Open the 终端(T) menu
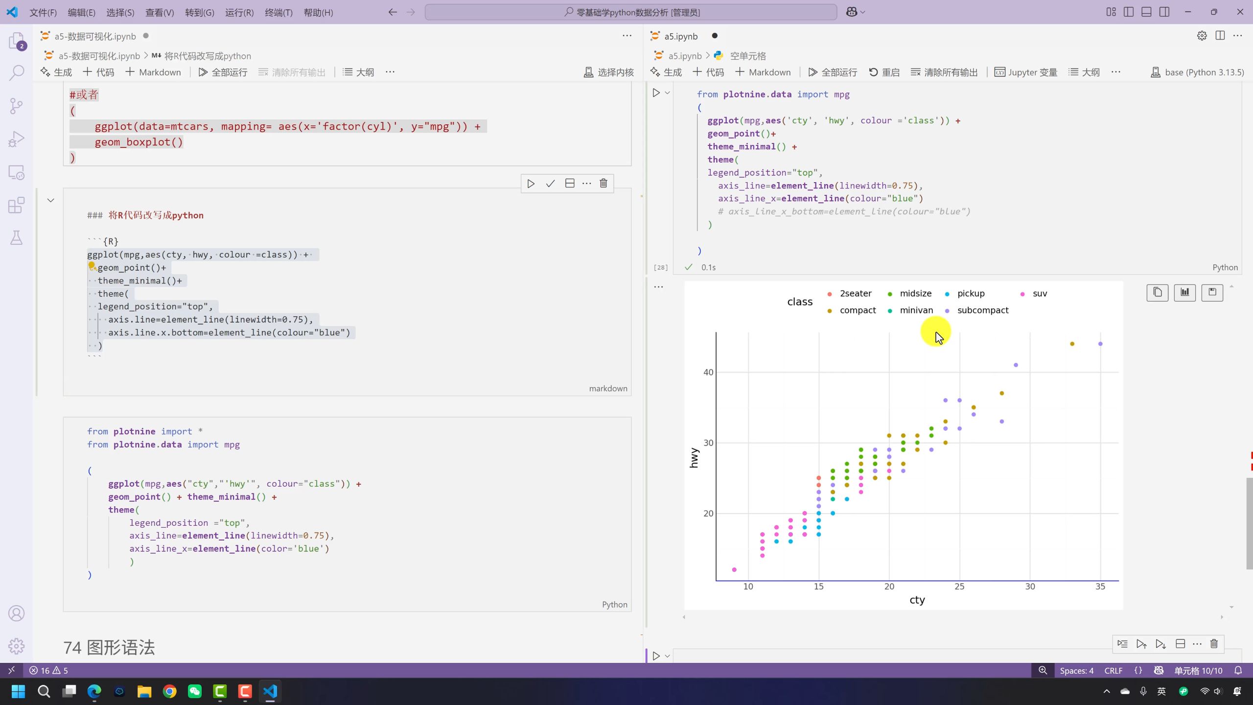The width and height of the screenshot is (1253, 705). click(278, 12)
